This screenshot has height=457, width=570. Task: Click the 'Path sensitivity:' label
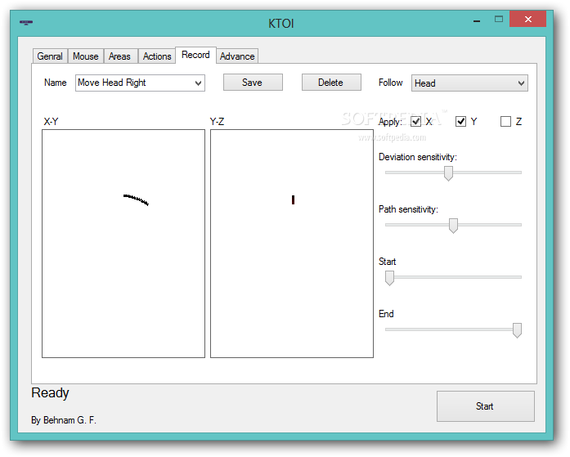[408, 209]
